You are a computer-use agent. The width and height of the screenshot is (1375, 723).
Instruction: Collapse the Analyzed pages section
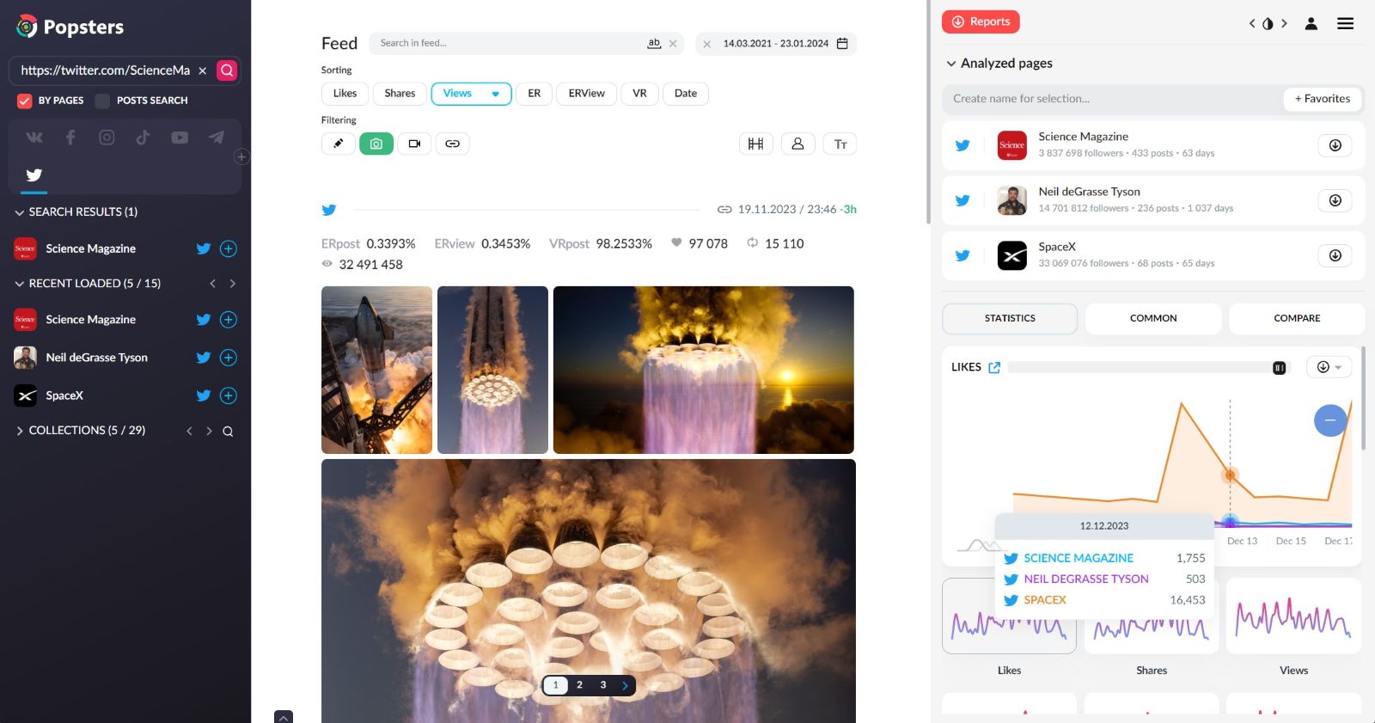(x=951, y=64)
